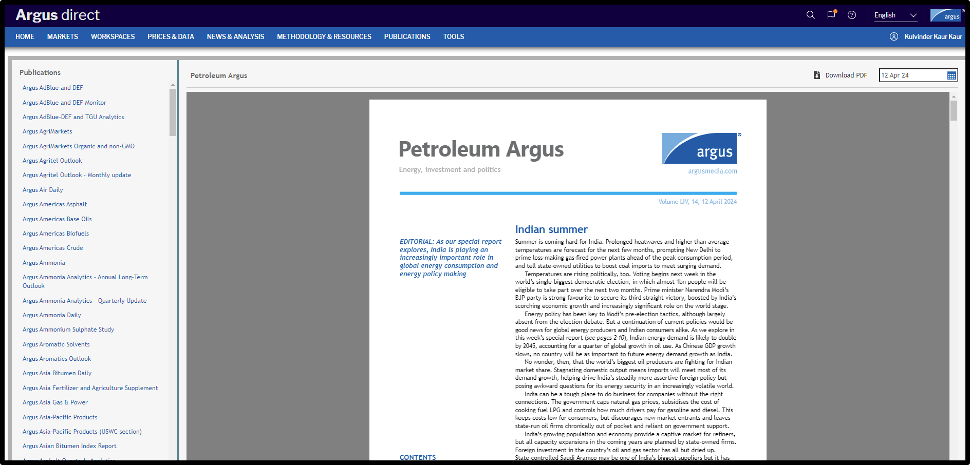
Task: Click the Download PDF file icon
Action: 817,75
